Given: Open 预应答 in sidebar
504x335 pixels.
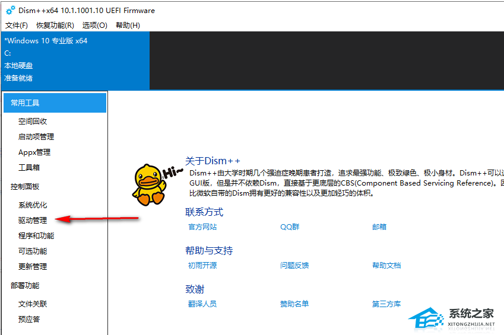Looking at the screenshot, I should click(x=29, y=319).
